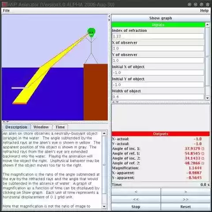Edit the Index of refraction field
The width and height of the screenshot is (212, 212).
point(158,36)
